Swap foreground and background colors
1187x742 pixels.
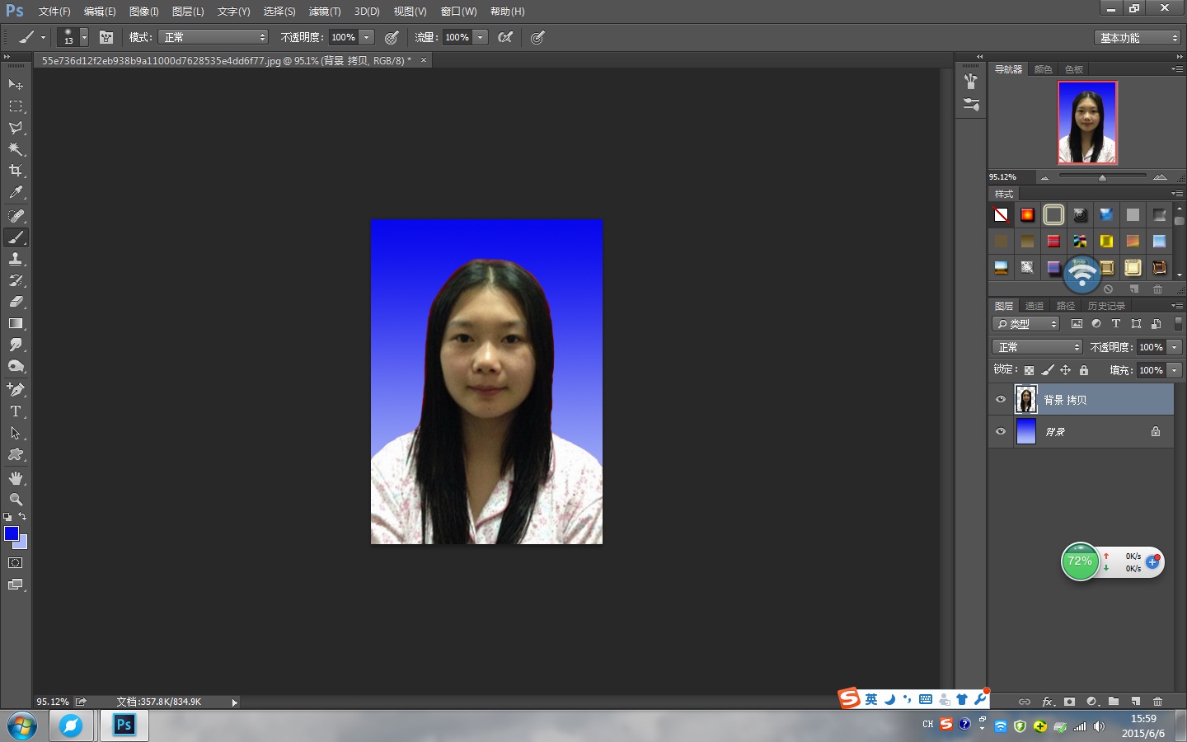tap(22, 517)
